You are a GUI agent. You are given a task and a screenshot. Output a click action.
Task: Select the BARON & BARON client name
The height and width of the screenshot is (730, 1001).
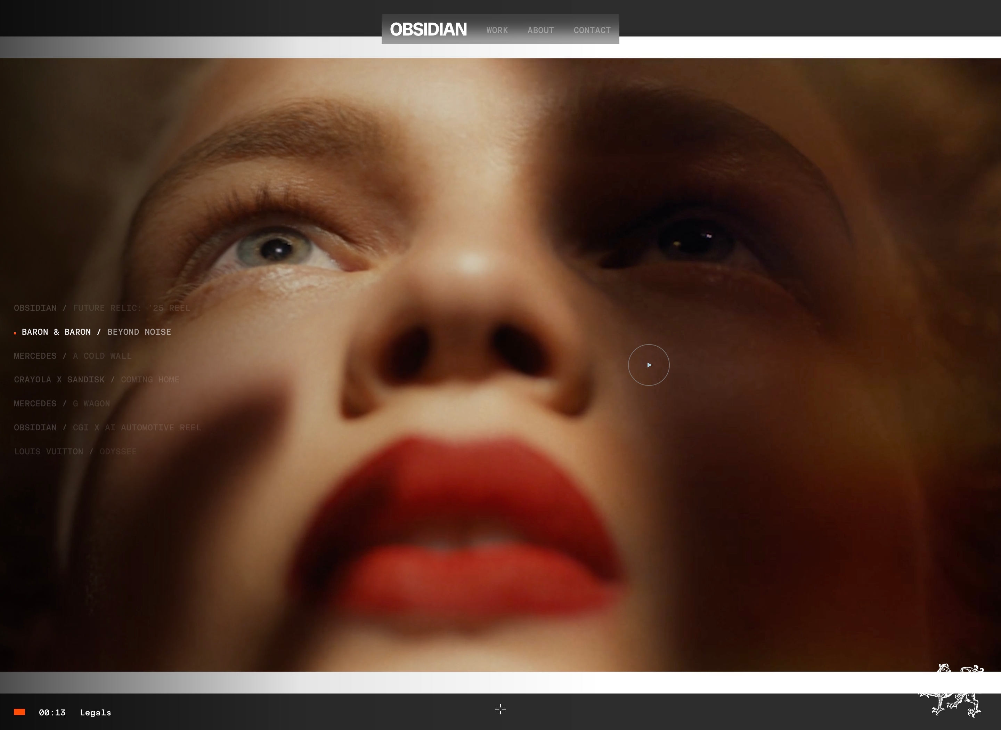[x=56, y=332]
